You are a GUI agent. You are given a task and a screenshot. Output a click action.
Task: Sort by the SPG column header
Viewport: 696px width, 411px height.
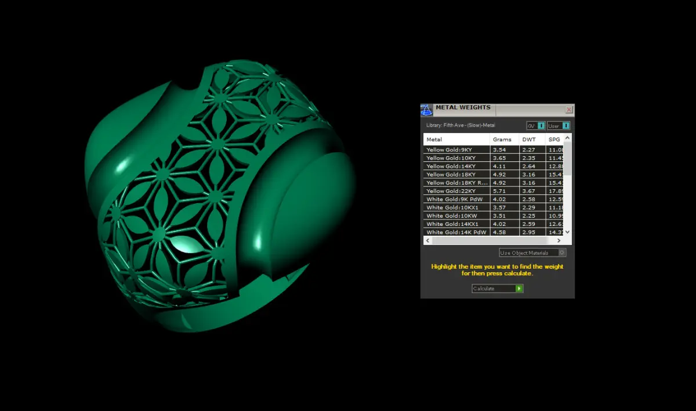point(555,139)
